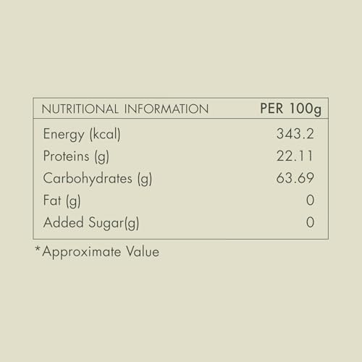
Task: Click the word PER in column header
Action: 271,109
